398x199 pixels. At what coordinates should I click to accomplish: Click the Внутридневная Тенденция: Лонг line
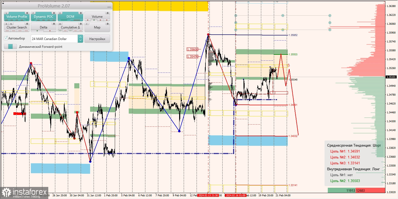pyautogui.click(x=353, y=169)
